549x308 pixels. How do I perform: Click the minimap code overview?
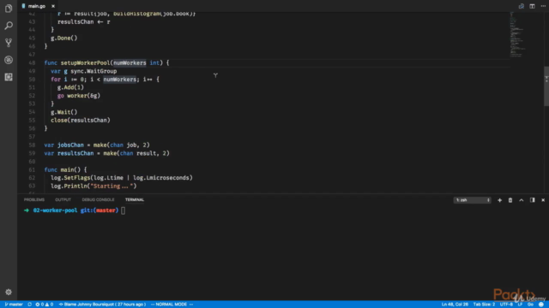pyautogui.click(x=516, y=35)
